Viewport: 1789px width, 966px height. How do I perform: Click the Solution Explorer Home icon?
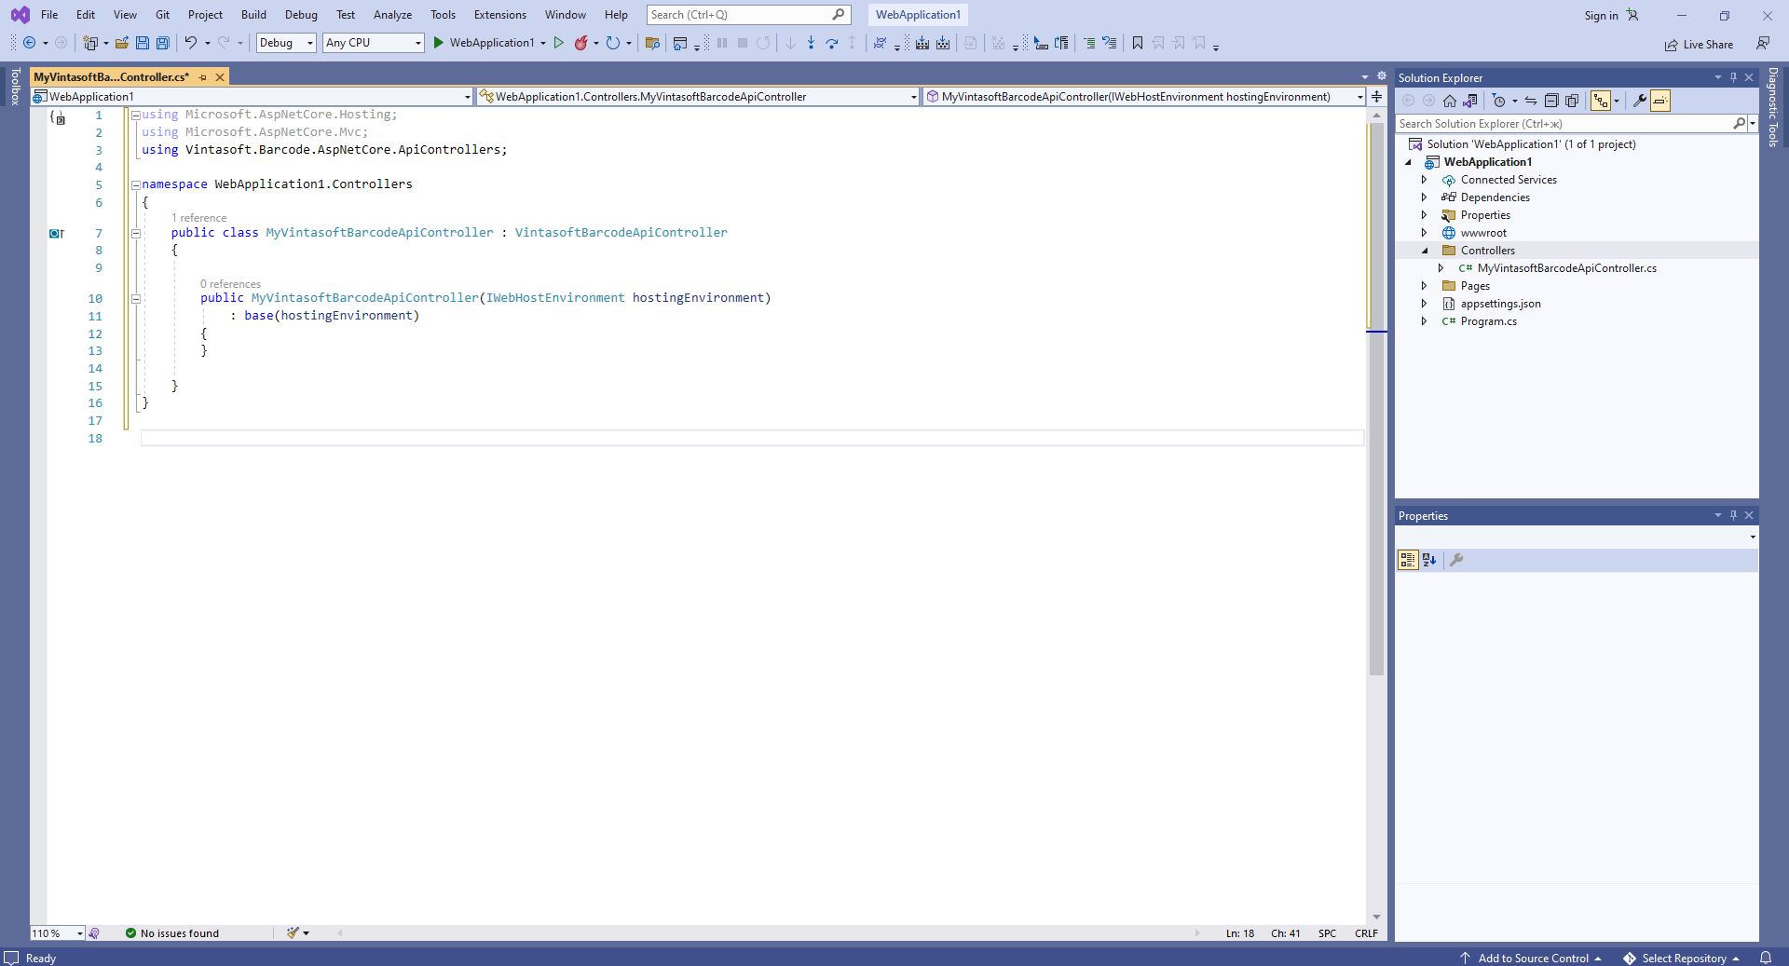[x=1450, y=101]
